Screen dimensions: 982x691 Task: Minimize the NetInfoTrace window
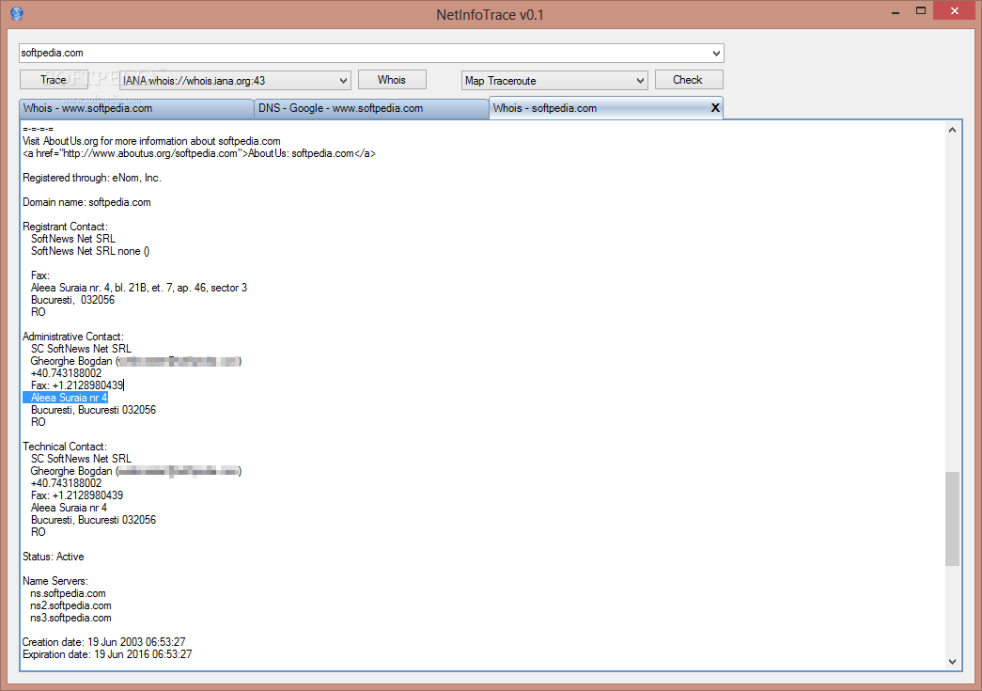tap(896, 12)
